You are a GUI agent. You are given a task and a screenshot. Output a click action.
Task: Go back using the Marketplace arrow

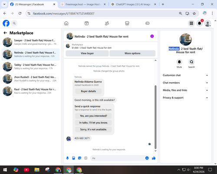(x=5, y=33)
